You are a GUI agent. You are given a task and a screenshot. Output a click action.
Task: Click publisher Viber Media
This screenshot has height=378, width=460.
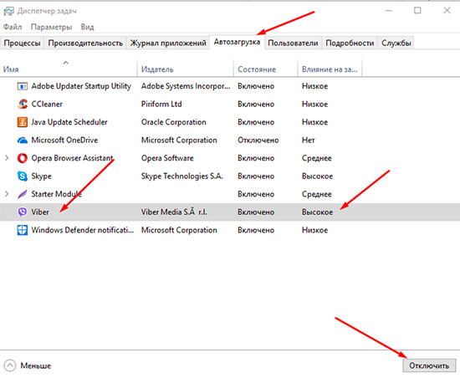click(174, 212)
